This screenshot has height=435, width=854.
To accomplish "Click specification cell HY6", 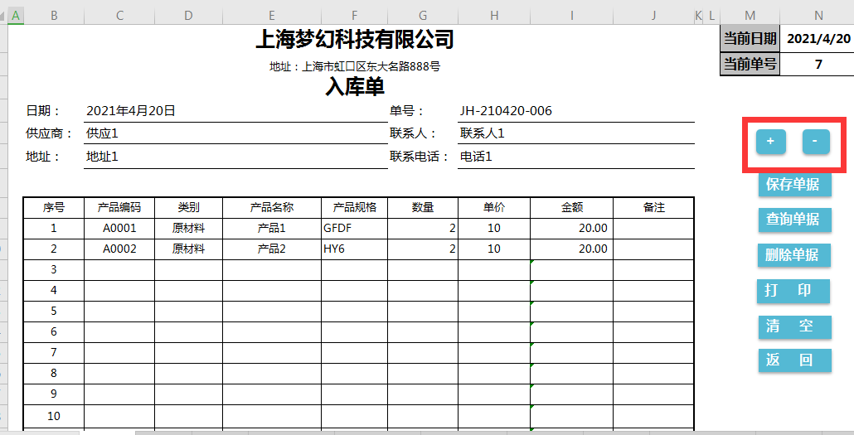I will (x=355, y=249).
